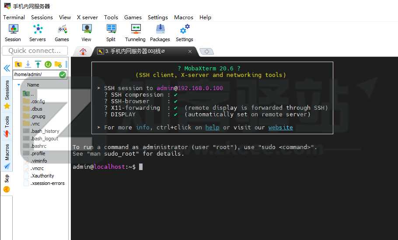Open the X server menu
The image size is (398, 240).
(87, 17)
